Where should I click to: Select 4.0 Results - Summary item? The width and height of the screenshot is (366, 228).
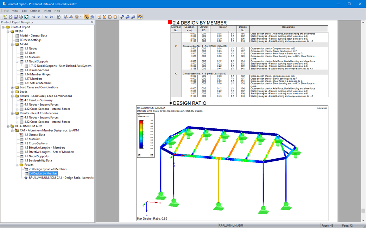38,100
